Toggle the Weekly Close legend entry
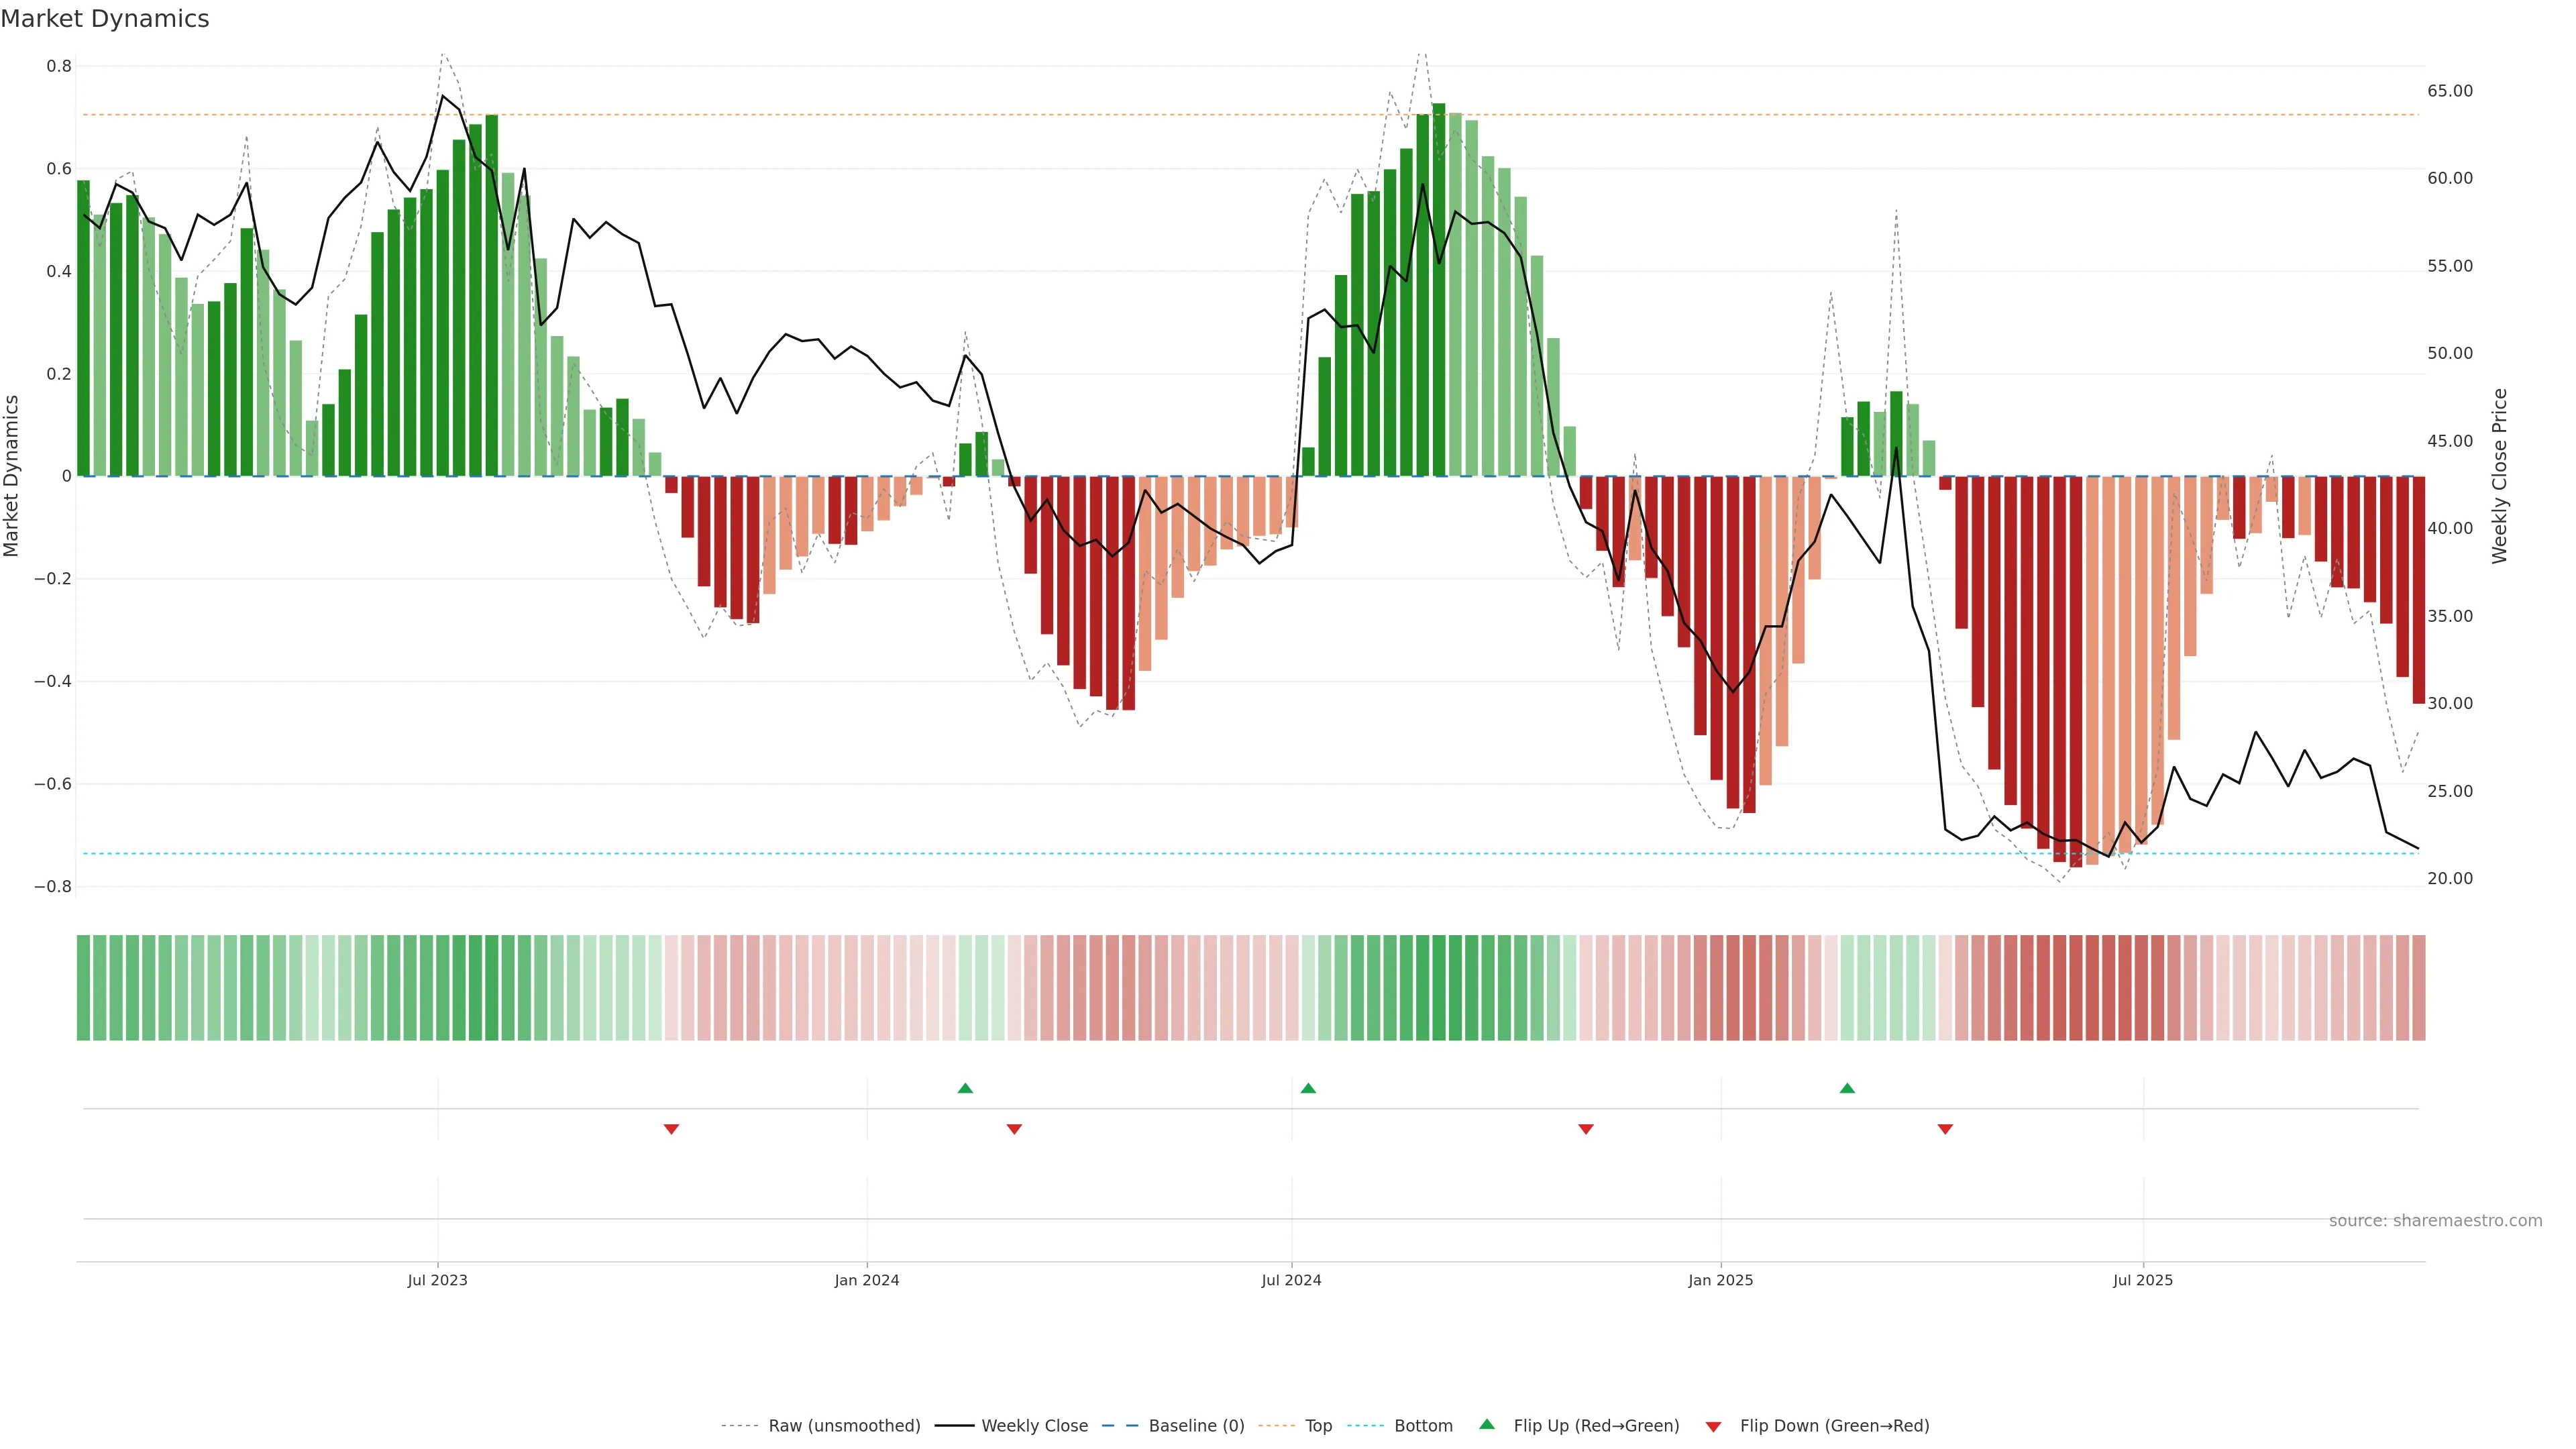The height and width of the screenshot is (1449, 2576). click(x=1034, y=1426)
